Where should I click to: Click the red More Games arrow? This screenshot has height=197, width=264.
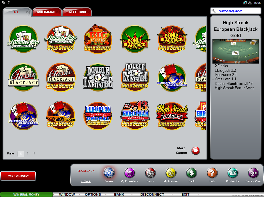pyautogui.click(x=196, y=150)
